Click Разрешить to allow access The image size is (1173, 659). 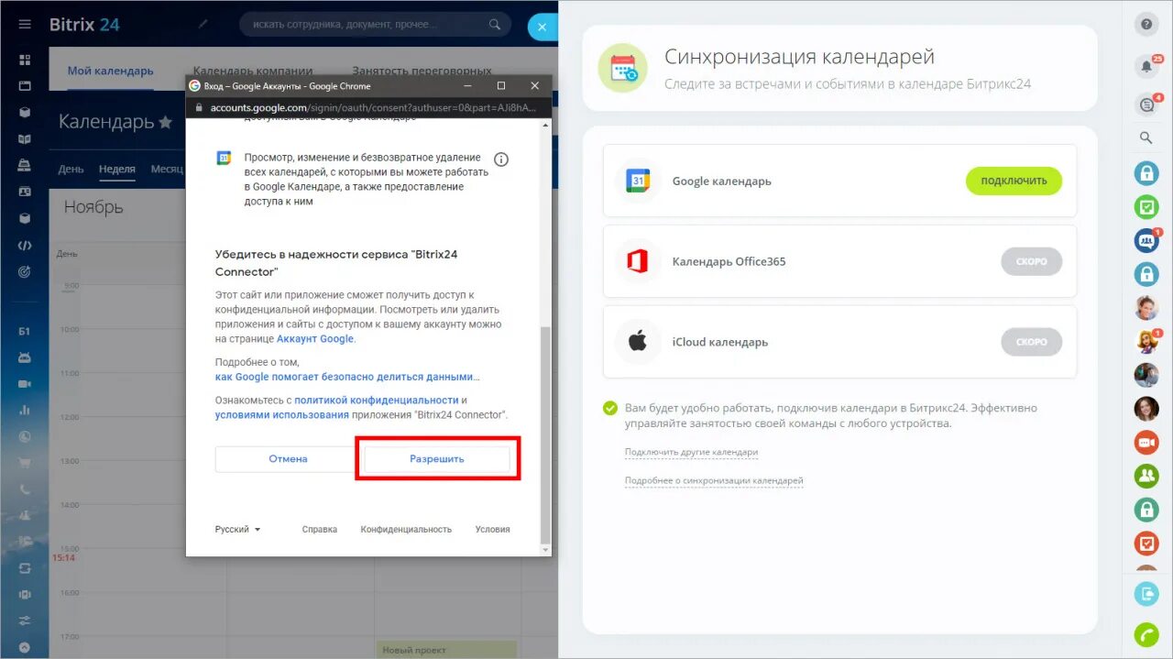[437, 459]
